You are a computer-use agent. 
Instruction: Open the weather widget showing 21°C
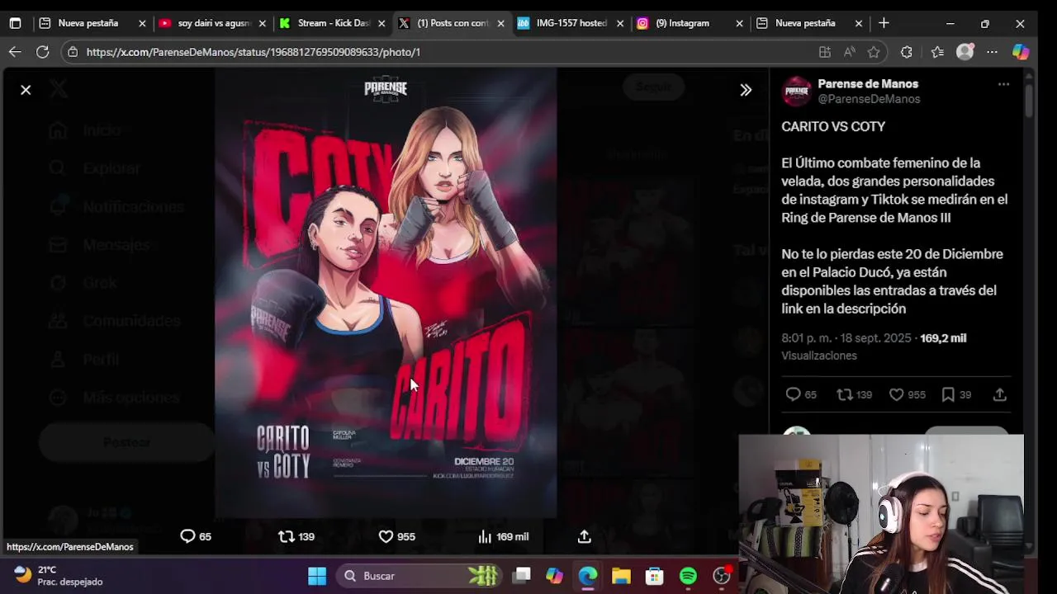[58, 576]
